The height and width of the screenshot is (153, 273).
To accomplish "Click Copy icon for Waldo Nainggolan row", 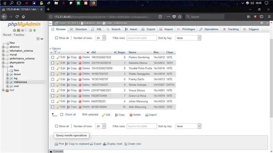I will [x=69, y=74].
